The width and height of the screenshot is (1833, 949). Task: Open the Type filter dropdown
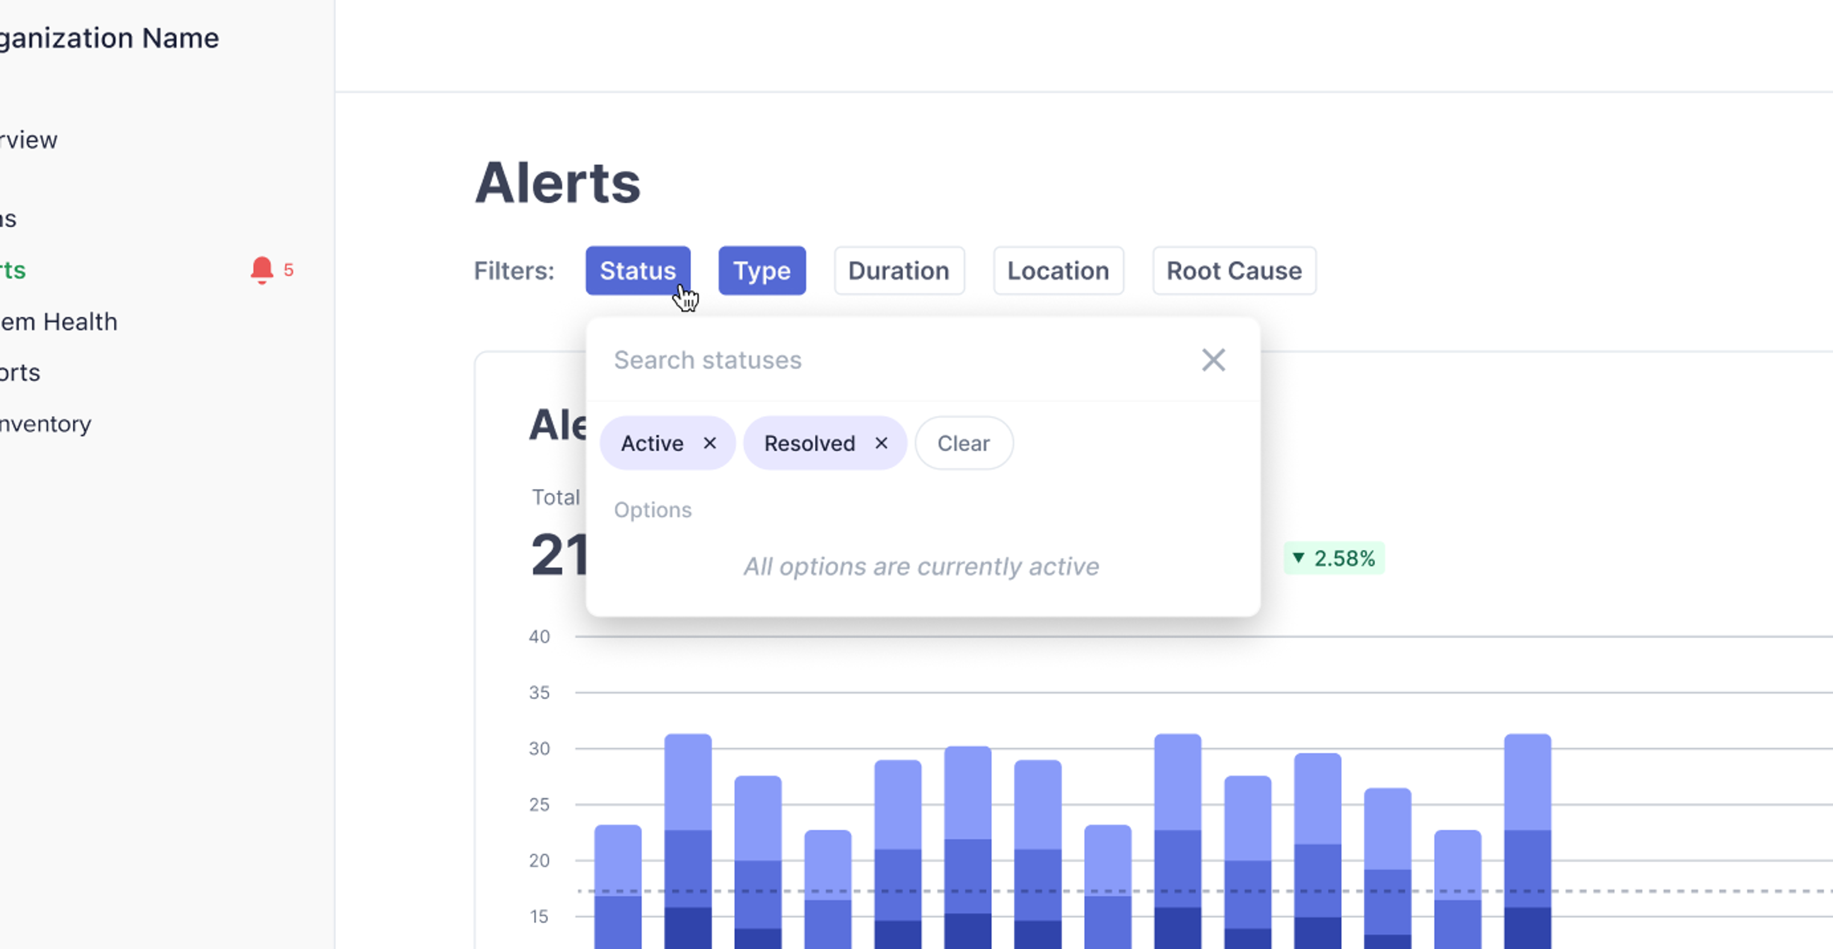761,271
